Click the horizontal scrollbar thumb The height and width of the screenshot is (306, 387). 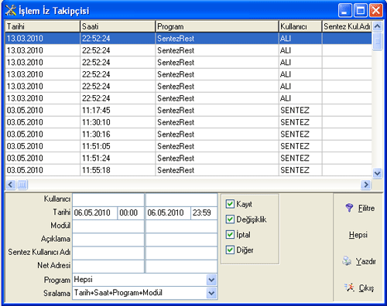22,185
